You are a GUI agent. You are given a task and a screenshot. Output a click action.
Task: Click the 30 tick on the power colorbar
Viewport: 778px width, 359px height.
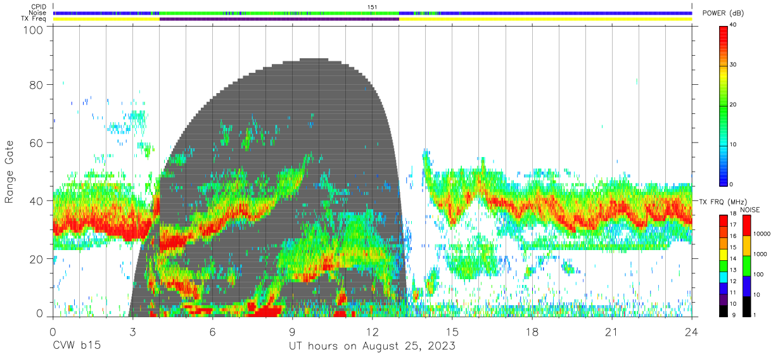733,65
